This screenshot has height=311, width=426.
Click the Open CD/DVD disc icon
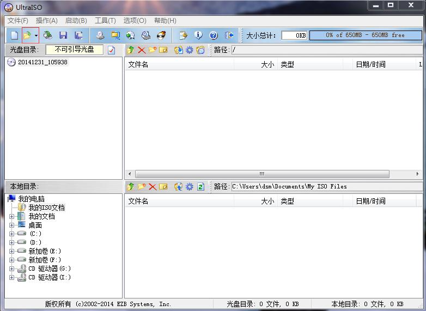pyautogui.click(x=48, y=35)
